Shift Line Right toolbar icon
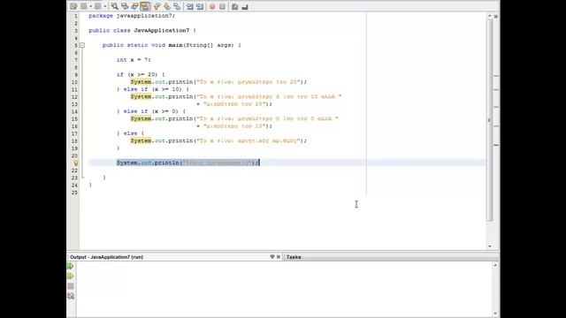The width and height of the screenshot is (566, 318). tap(200, 6)
